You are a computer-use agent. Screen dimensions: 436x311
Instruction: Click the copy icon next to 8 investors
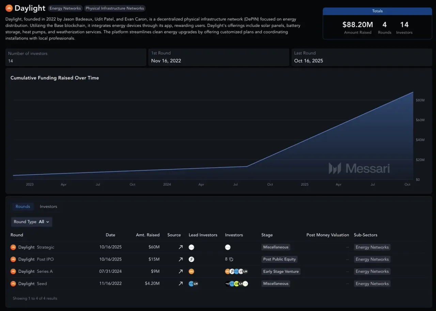pos(231,260)
